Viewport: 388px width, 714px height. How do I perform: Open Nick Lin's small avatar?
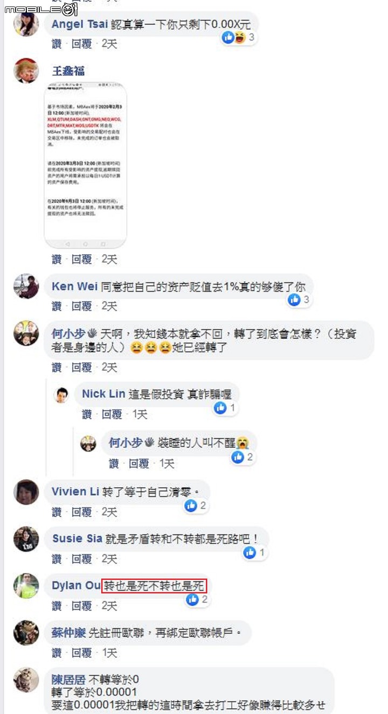click(x=63, y=395)
